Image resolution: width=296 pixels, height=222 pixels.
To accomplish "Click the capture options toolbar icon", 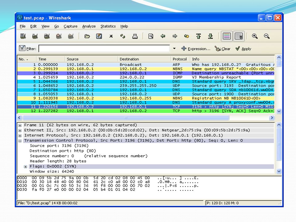I will pyautogui.click(x=35, y=36).
